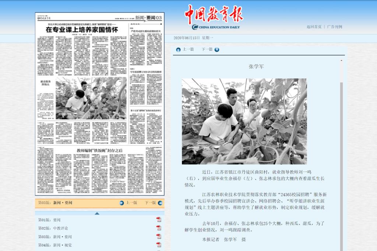Open the 广告刊例 link
The width and height of the screenshot is (377, 251).
[335, 27]
